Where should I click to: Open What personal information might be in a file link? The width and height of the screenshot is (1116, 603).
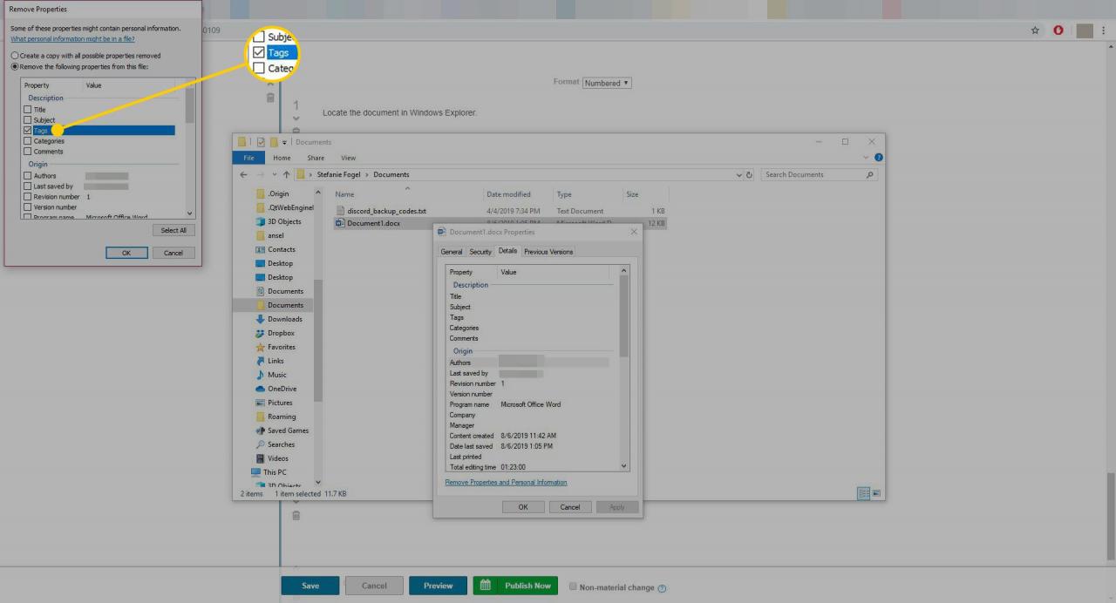click(72, 39)
